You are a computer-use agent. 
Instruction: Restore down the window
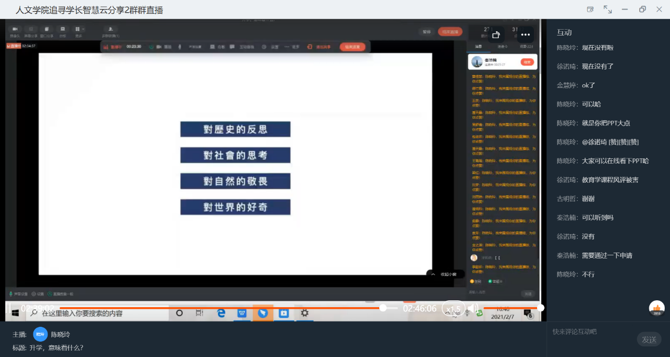pyautogui.click(x=642, y=10)
